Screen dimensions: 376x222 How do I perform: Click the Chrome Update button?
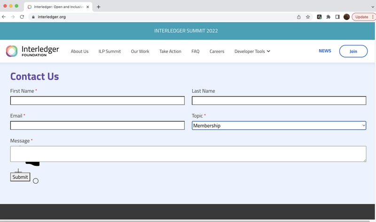click(x=363, y=17)
